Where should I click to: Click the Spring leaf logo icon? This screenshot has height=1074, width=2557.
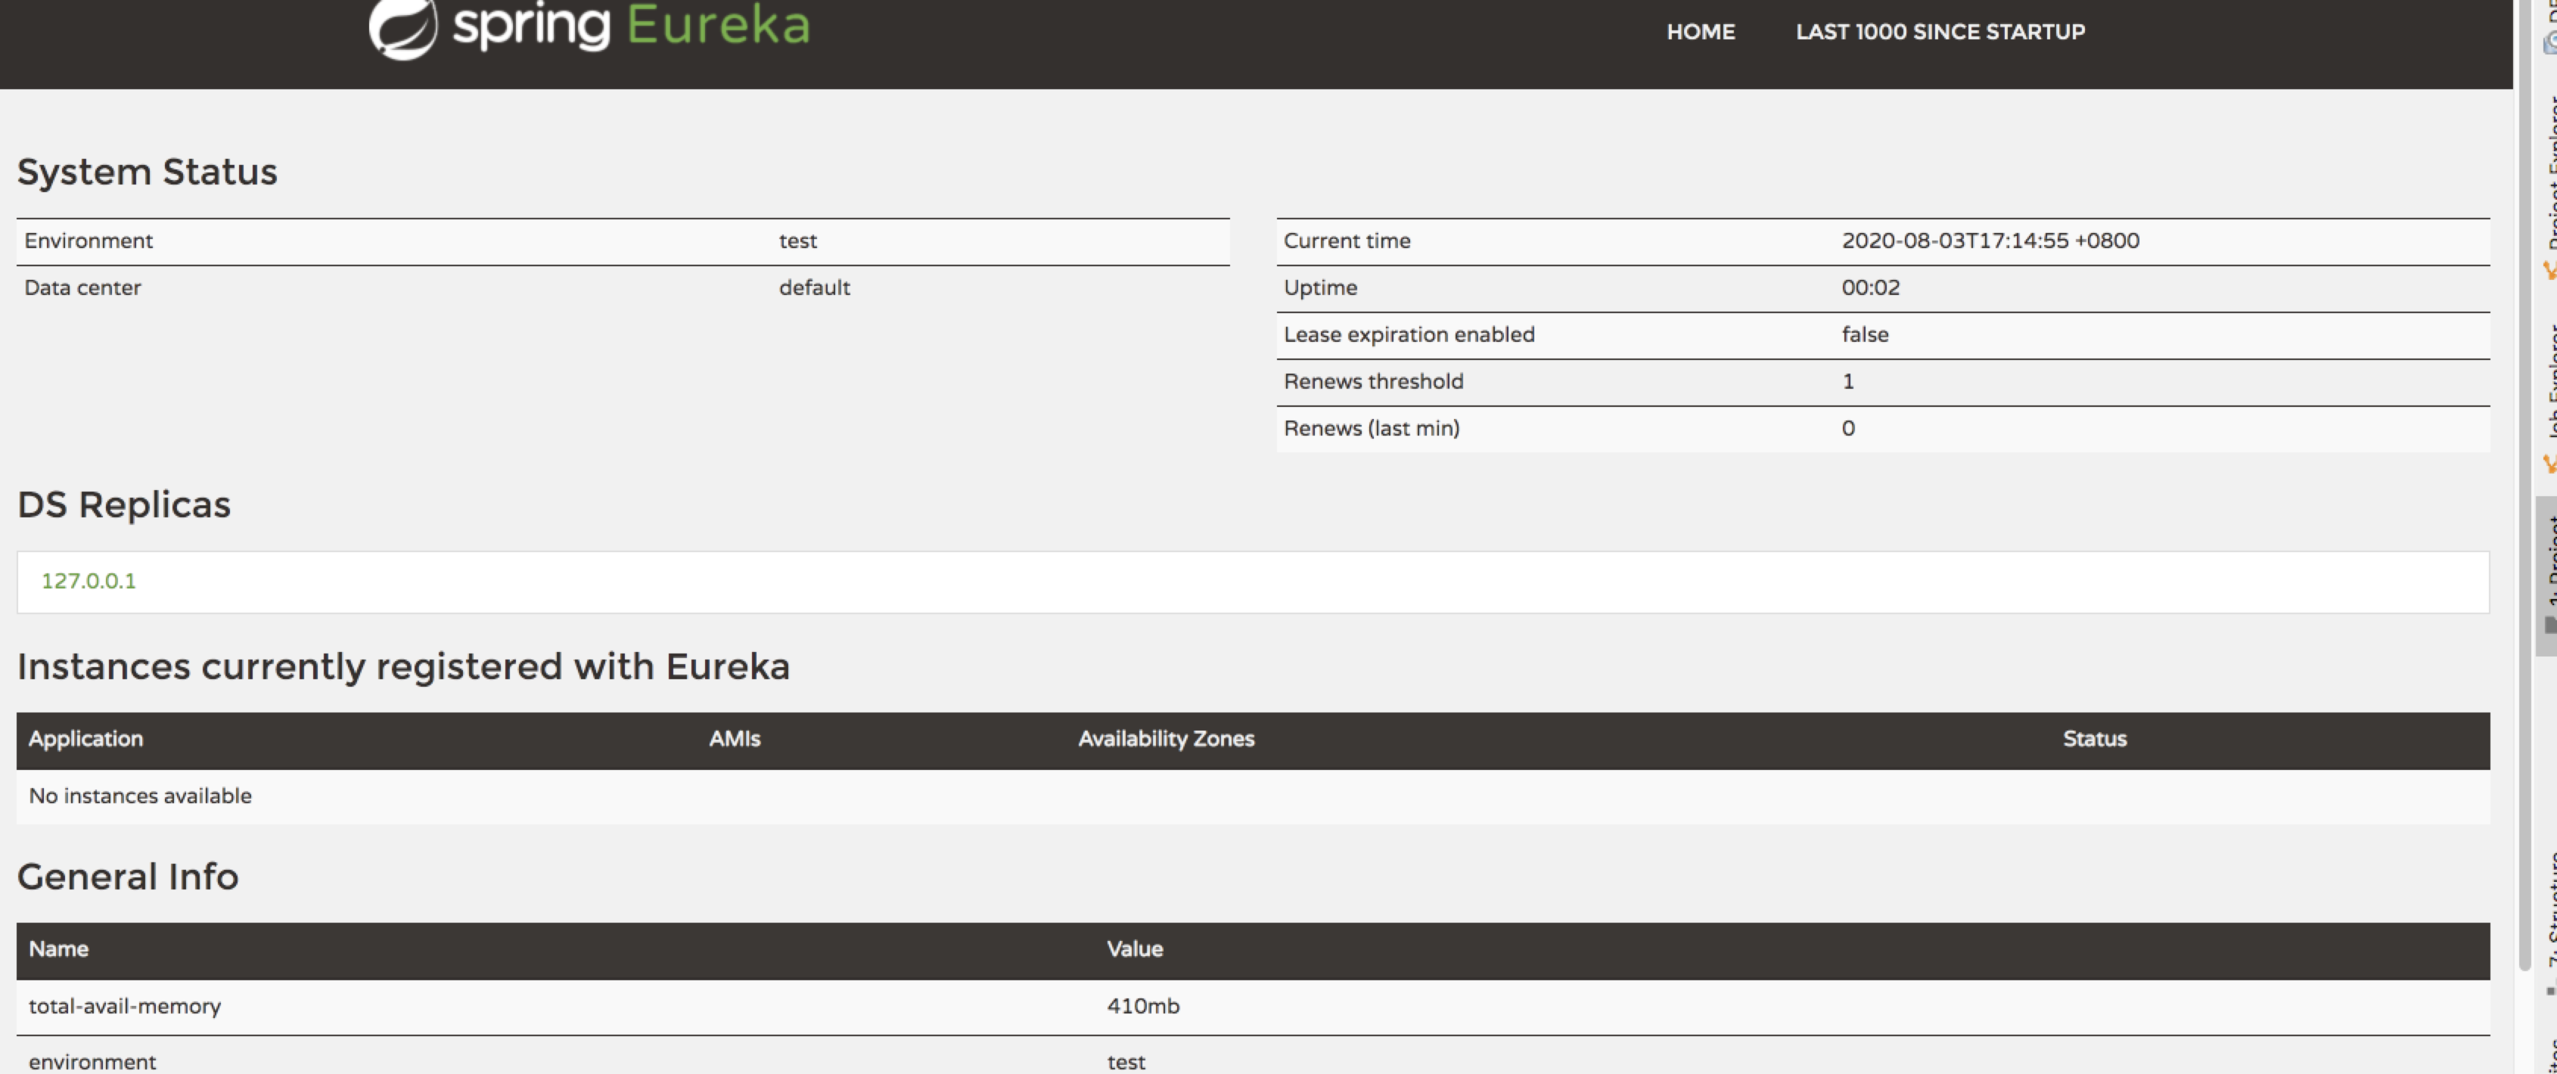tap(403, 28)
